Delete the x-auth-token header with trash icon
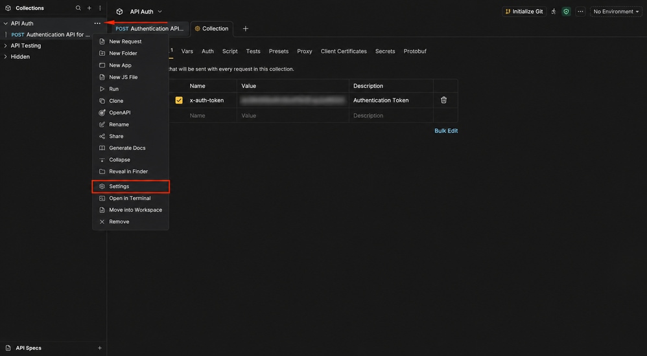Viewport: 647px width, 356px height. (x=443, y=100)
